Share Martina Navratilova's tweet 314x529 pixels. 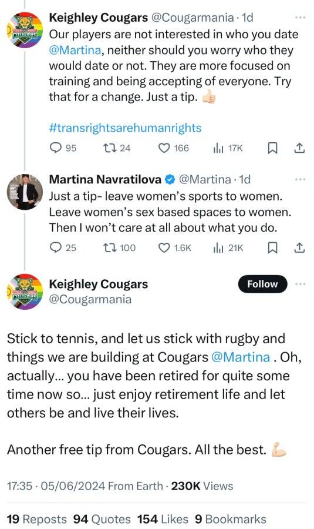tap(299, 247)
